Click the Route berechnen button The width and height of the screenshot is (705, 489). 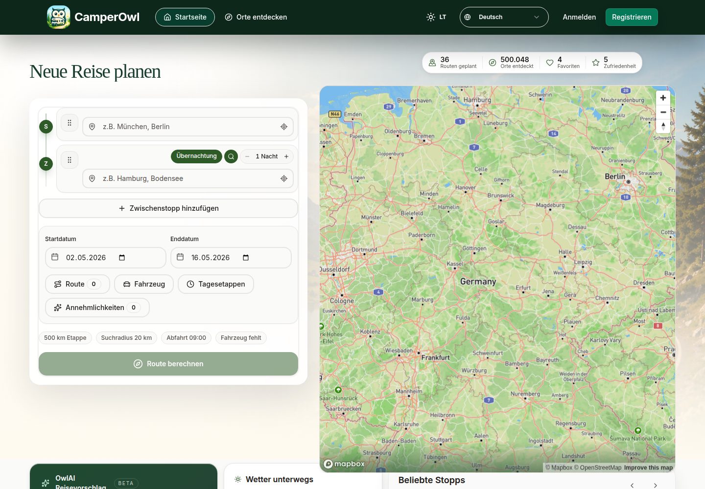(x=168, y=364)
